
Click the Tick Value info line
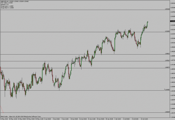7,3
